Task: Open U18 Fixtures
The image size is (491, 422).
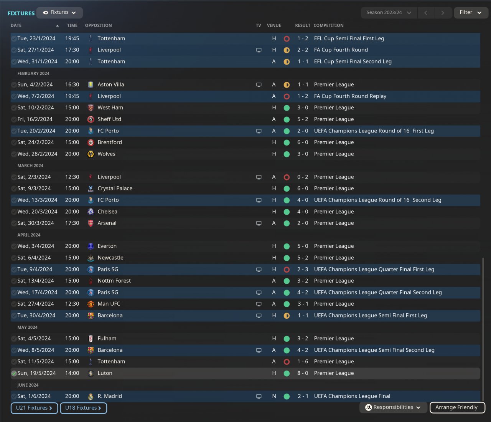Action: pyautogui.click(x=83, y=408)
